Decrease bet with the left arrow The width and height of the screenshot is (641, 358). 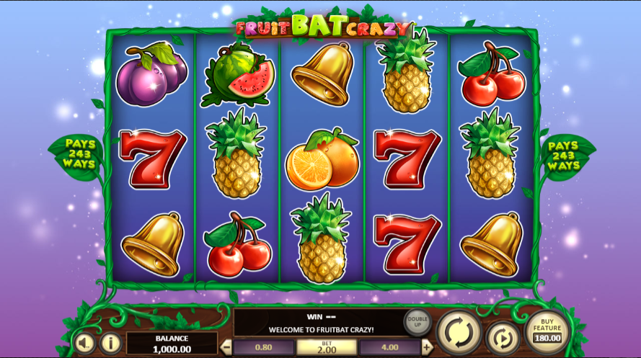click(x=226, y=347)
